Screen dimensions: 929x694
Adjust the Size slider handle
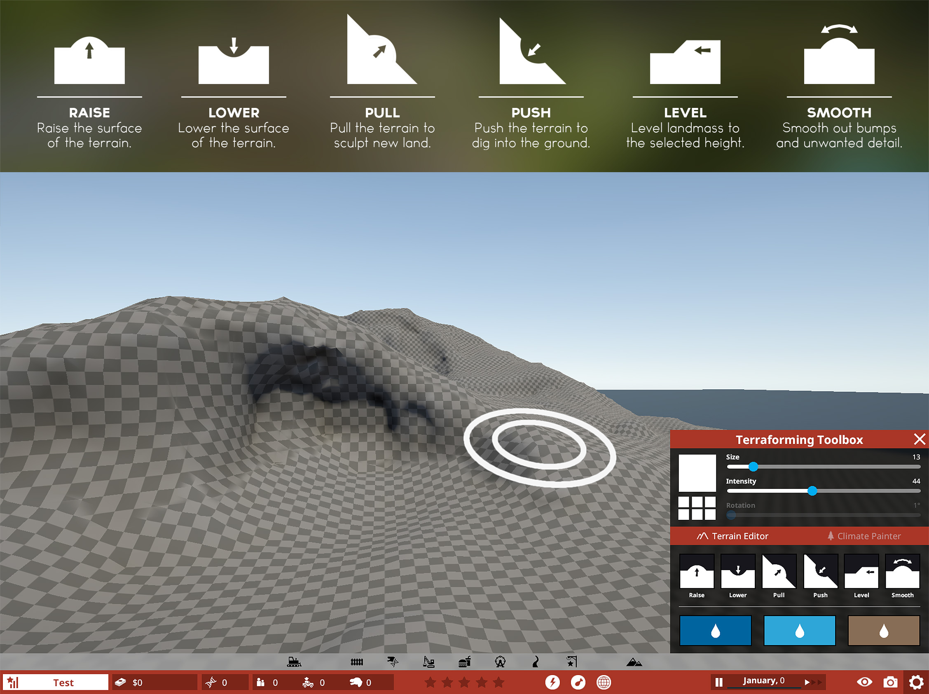point(753,467)
